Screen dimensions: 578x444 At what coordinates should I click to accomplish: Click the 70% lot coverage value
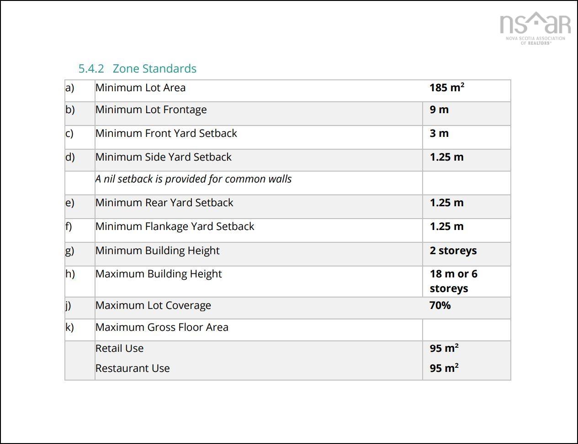pyautogui.click(x=440, y=305)
